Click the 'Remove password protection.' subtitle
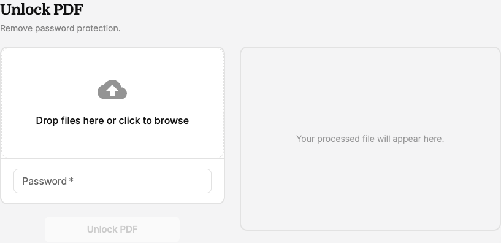The height and width of the screenshot is (243, 501). [x=60, y=28]
